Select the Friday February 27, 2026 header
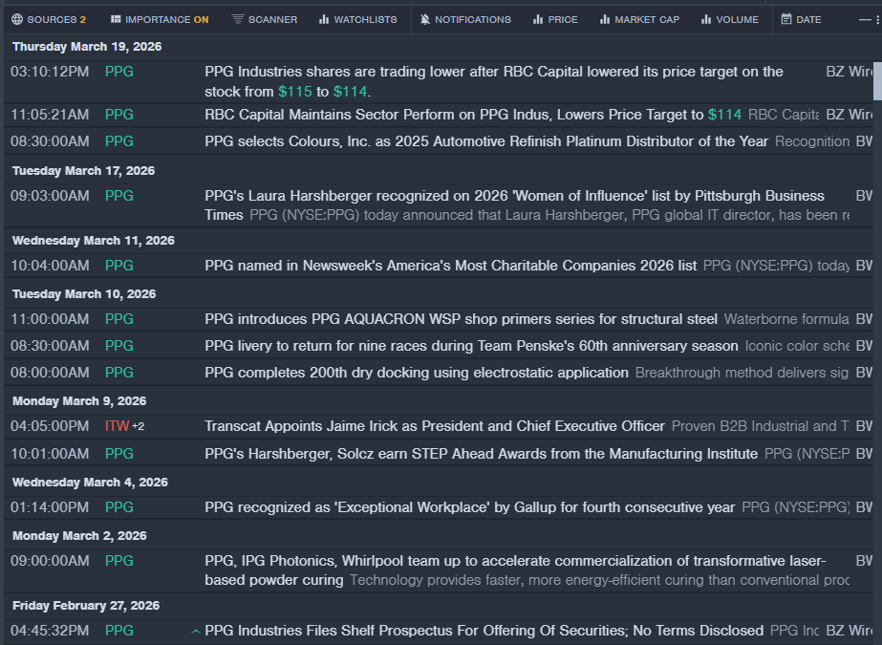This screenshot has width=882, height=645. coord(86,606)
